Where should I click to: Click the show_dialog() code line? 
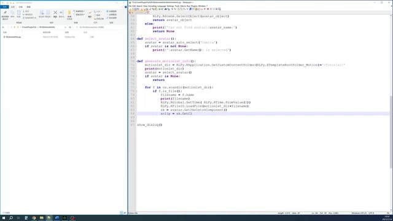coord(150,125)
